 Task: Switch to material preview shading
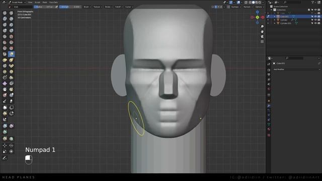(x=257, y=2)
